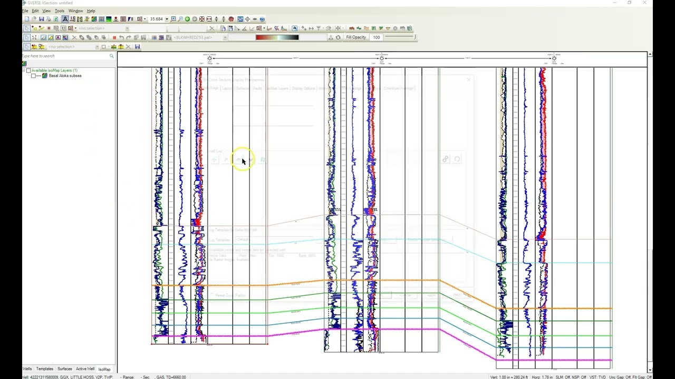The image size is (675, 379).
Task: Check the Available IsoMap Layers checkbox
Action: (x=28, y=70)
